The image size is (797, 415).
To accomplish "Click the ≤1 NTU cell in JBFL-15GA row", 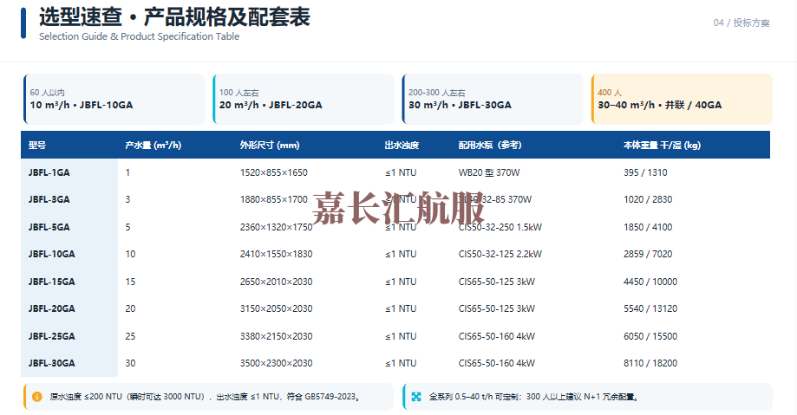I will 401,282.
